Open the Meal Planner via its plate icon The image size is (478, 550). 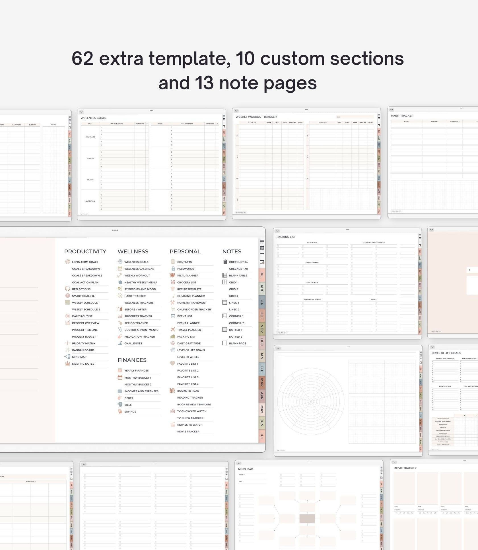tap(172, 275)
